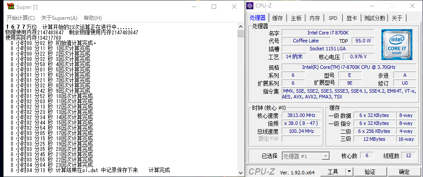
Task: Open the 关于Superπ(A) menu
Action: (59, 18)
